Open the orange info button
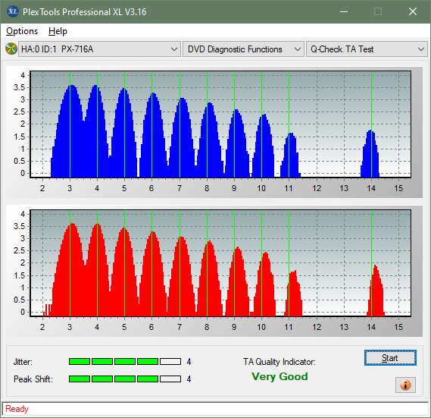This screenshot has height=418, width=431. coord(405,385)
